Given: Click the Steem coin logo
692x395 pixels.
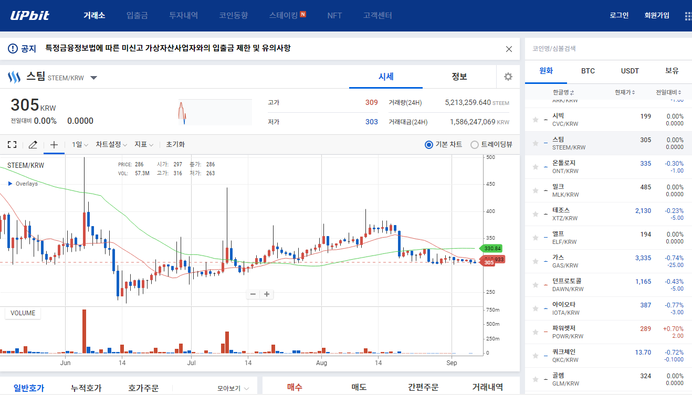Looking at the screenshot, I should [x=14, y=78].
